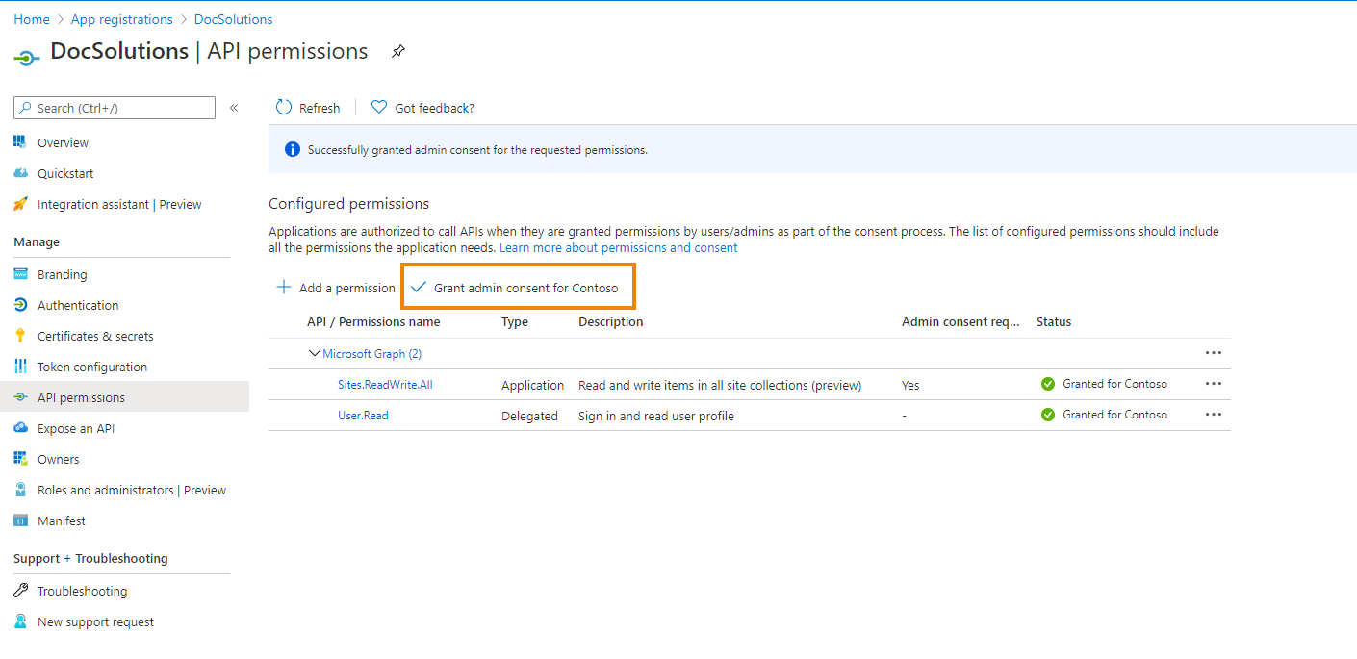Viewport: 1357px width, 659px height.
Task: Click the heart icon for Got feedback
Action: pos(379,108)
